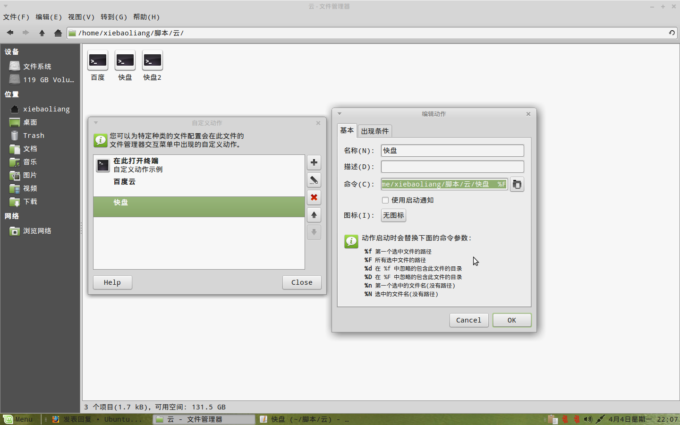Open the 转到(G) menu

[x=114, y=17]
